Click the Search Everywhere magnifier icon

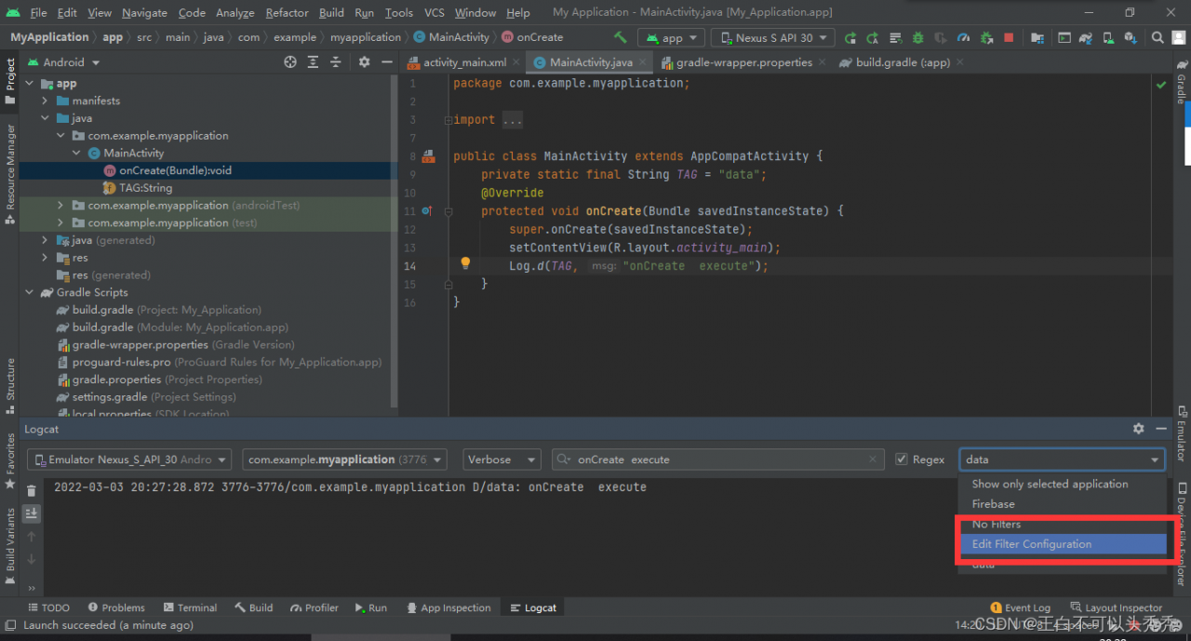[1158, 38]
